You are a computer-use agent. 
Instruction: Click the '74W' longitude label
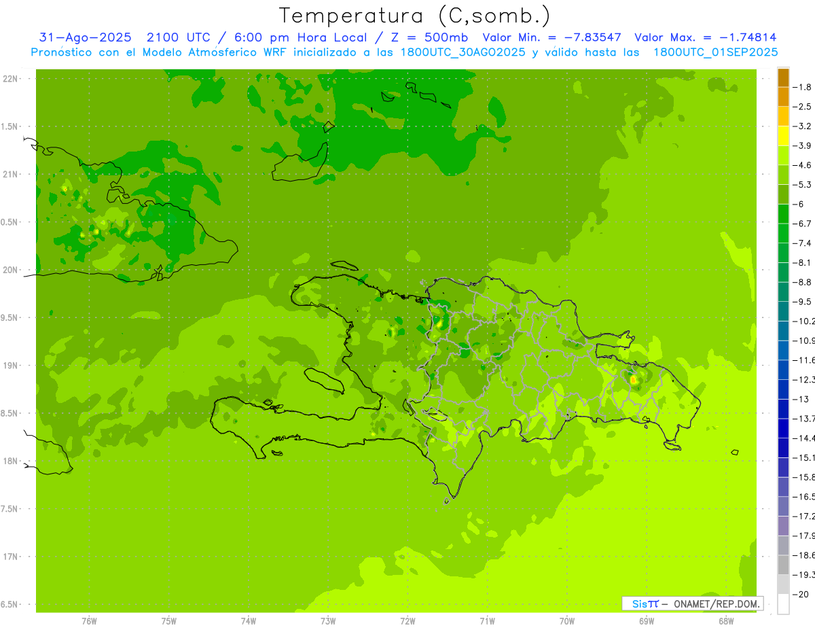click(x=249, y=621)
